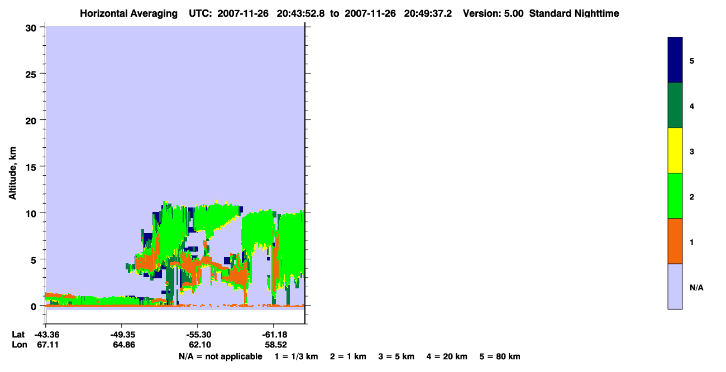Click the 'N/A = not applicable' legend text
726x372 pixels.
click(220, 356)
